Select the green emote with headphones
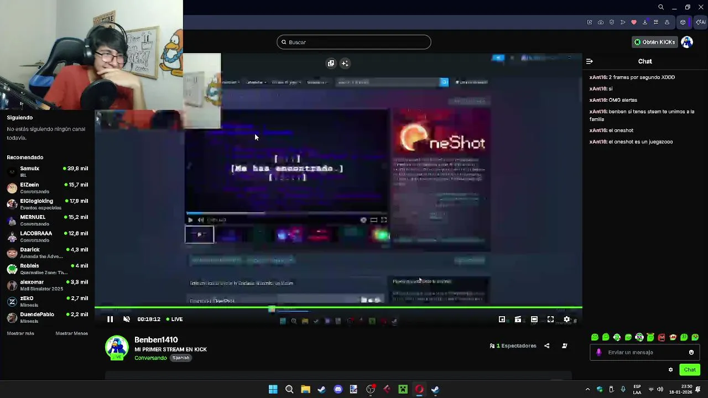Screen dimensions: 708x398 click(x=639, y=337)
